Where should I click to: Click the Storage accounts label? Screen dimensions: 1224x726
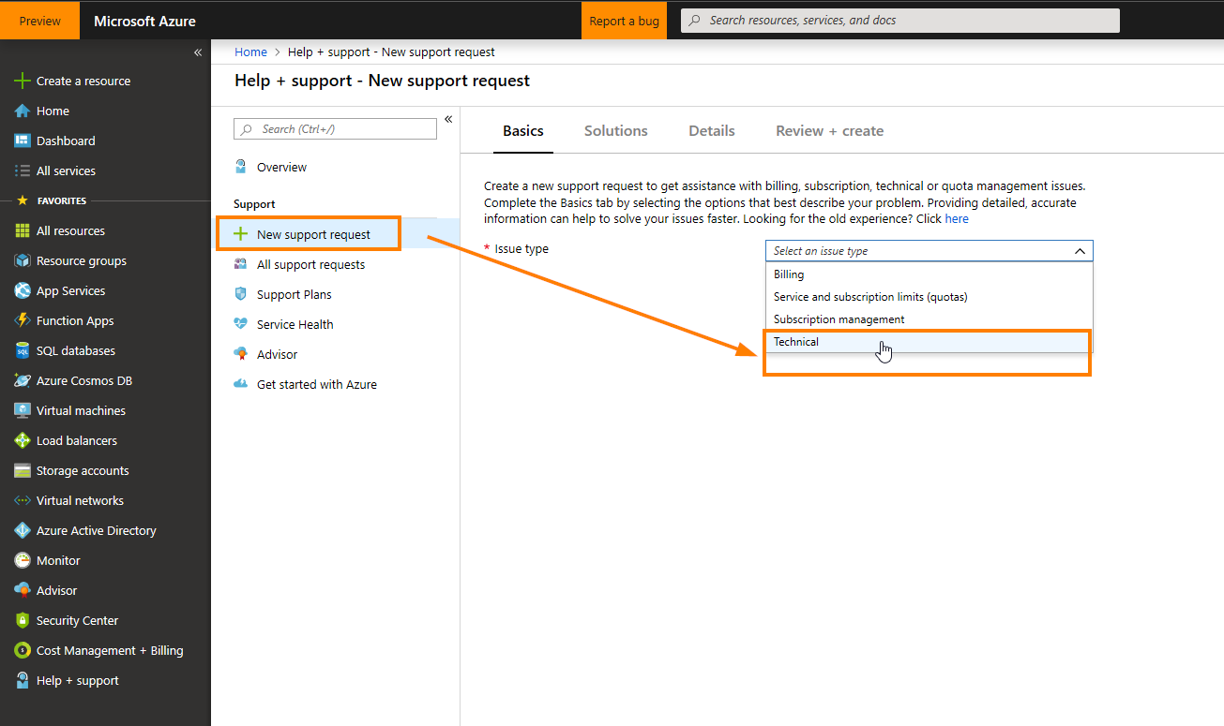[83, 471]
